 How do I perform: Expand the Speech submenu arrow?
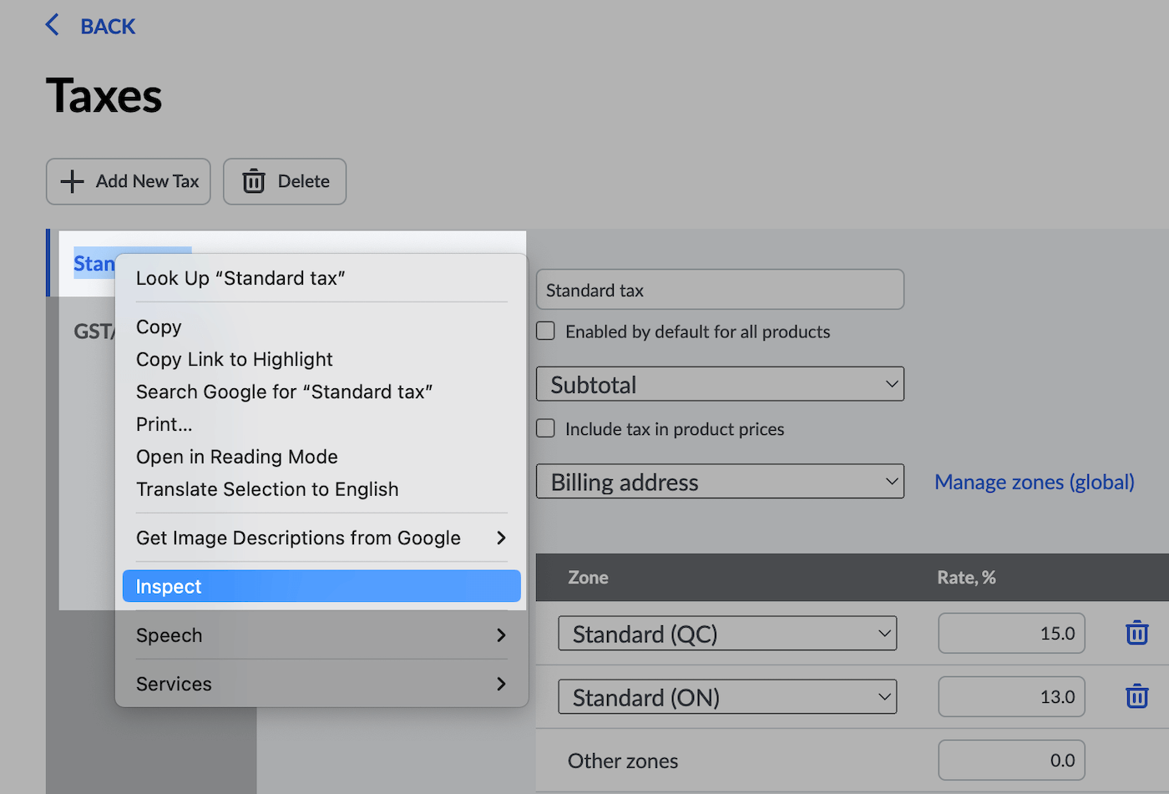501,635
